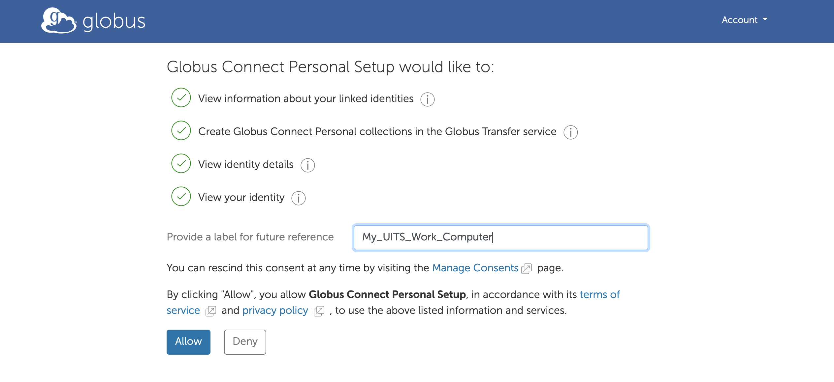834x382 pixels.
Task: Click green checkmark for Create collections permission
Action: [x=181, y=130]
